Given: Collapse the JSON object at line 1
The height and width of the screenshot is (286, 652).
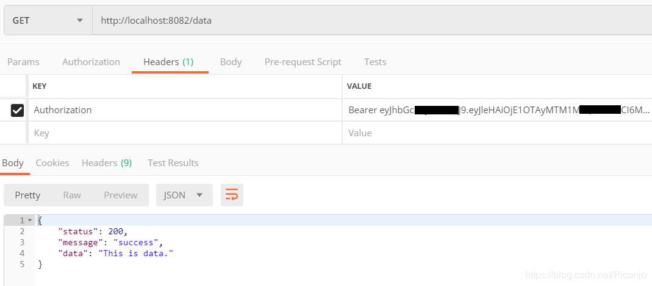Looking at the screenshot, I should [x=30, y=220].
